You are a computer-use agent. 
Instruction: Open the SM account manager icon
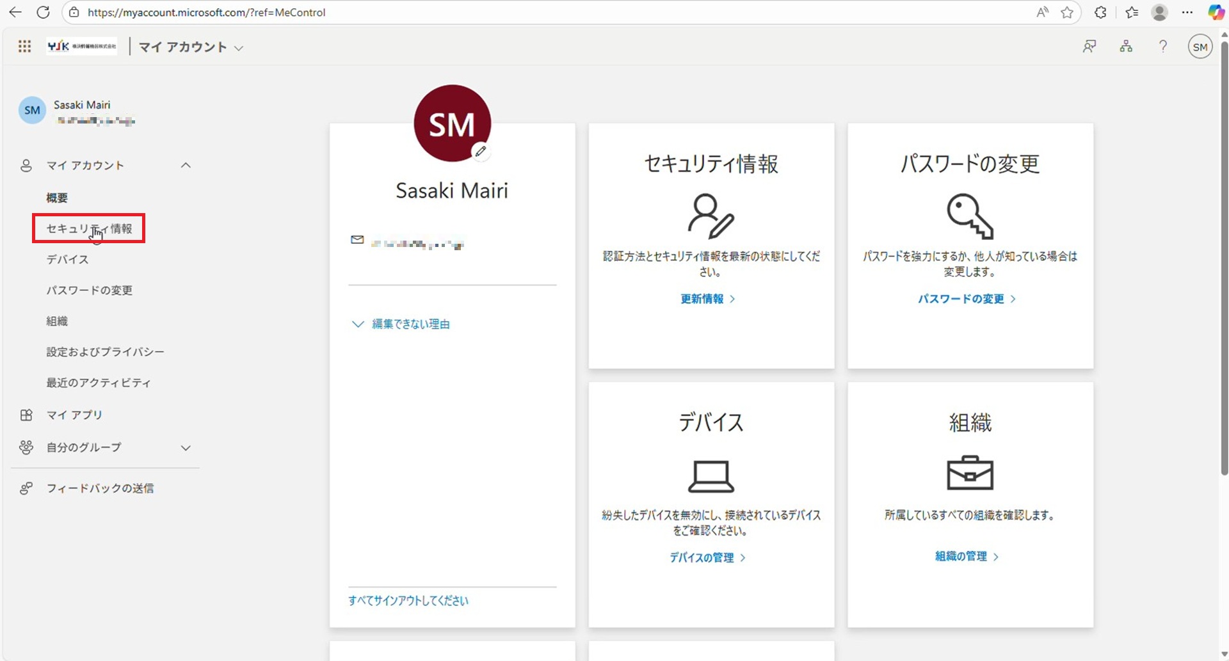pos(1200,47)
